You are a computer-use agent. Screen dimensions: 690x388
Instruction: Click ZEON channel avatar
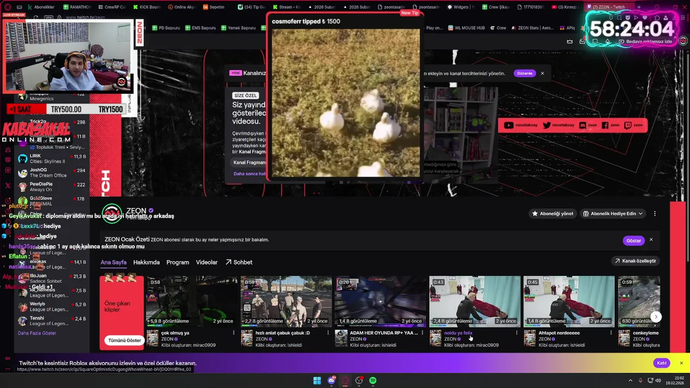[x=112, y=213]
